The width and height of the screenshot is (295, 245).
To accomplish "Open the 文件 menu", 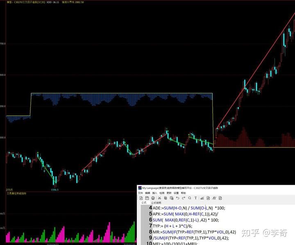I will tap(141, 193).
